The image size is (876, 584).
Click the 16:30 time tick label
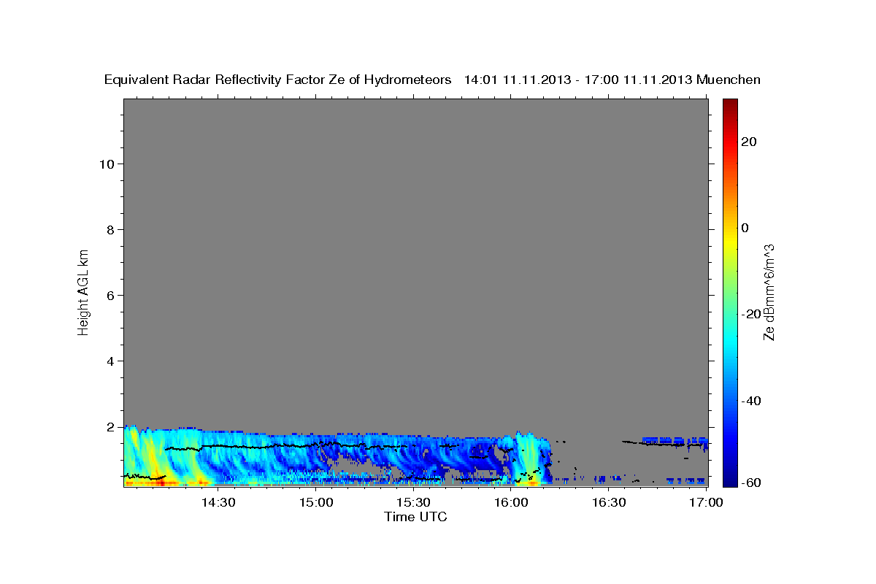(609, 503)
